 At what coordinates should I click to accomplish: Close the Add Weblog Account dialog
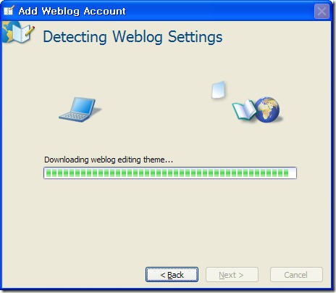tap(322, 11)
